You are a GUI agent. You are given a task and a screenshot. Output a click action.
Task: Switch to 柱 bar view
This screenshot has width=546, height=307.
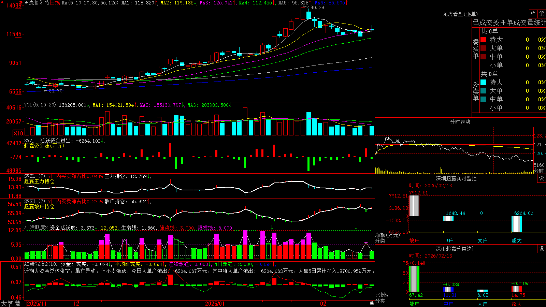tap(533, 14)
